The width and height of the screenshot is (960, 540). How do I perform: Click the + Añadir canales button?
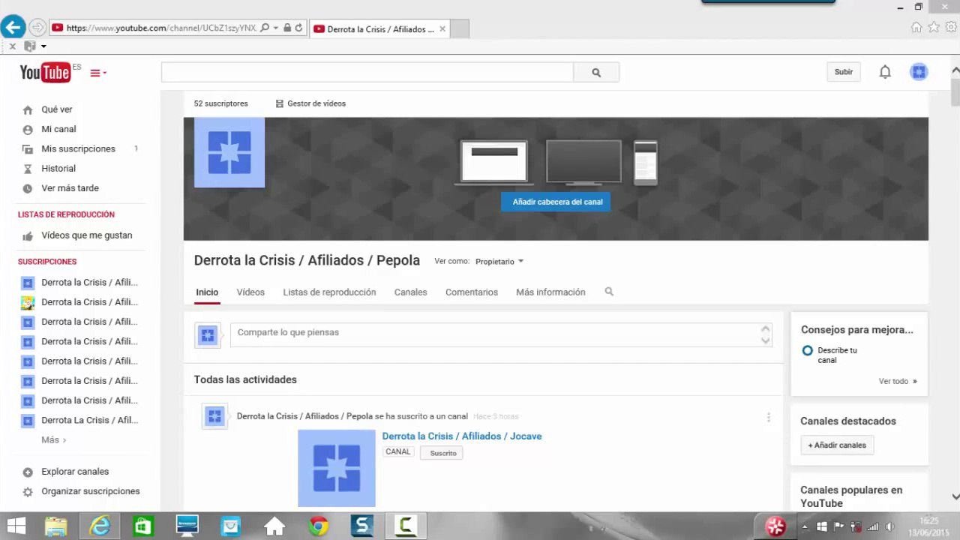[837, 445]
